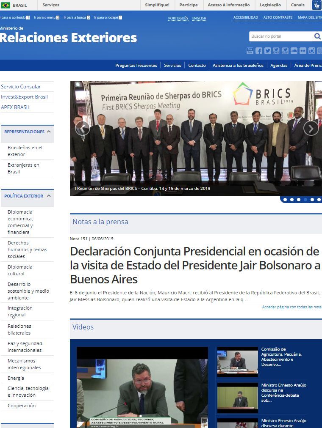Screen dimensions: 322x428
Task: Open Cooperación sidebar item
Action: point(22,406)
